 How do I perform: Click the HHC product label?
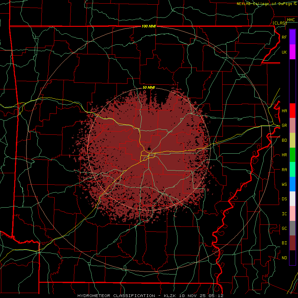(x=291, y=20)
